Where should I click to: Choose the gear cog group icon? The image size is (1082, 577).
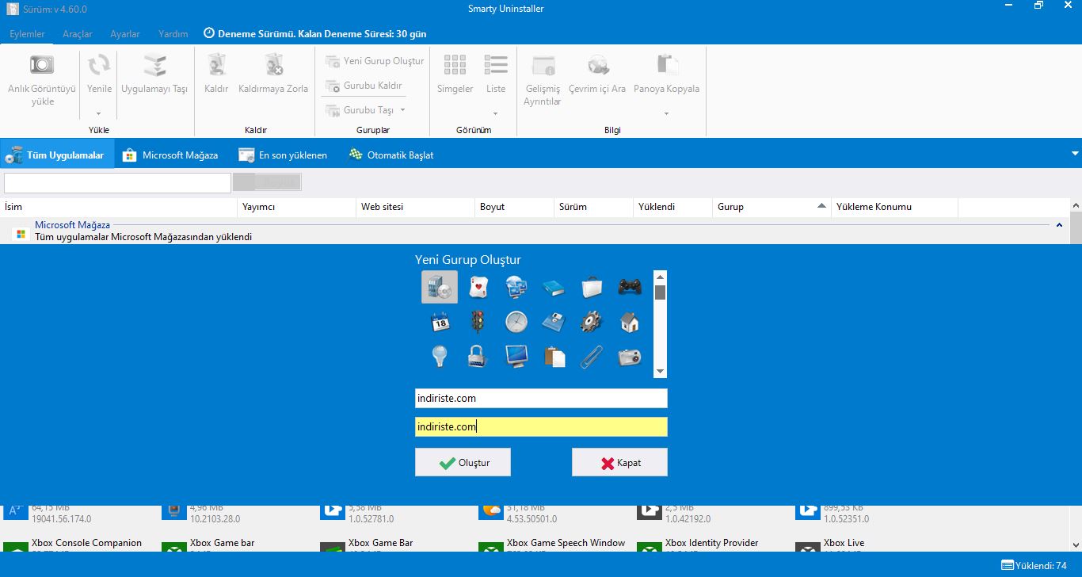(592, 322)
